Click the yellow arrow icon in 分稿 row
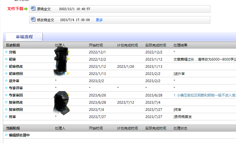The width and height of the screenshot is (236, 143). 68,52
